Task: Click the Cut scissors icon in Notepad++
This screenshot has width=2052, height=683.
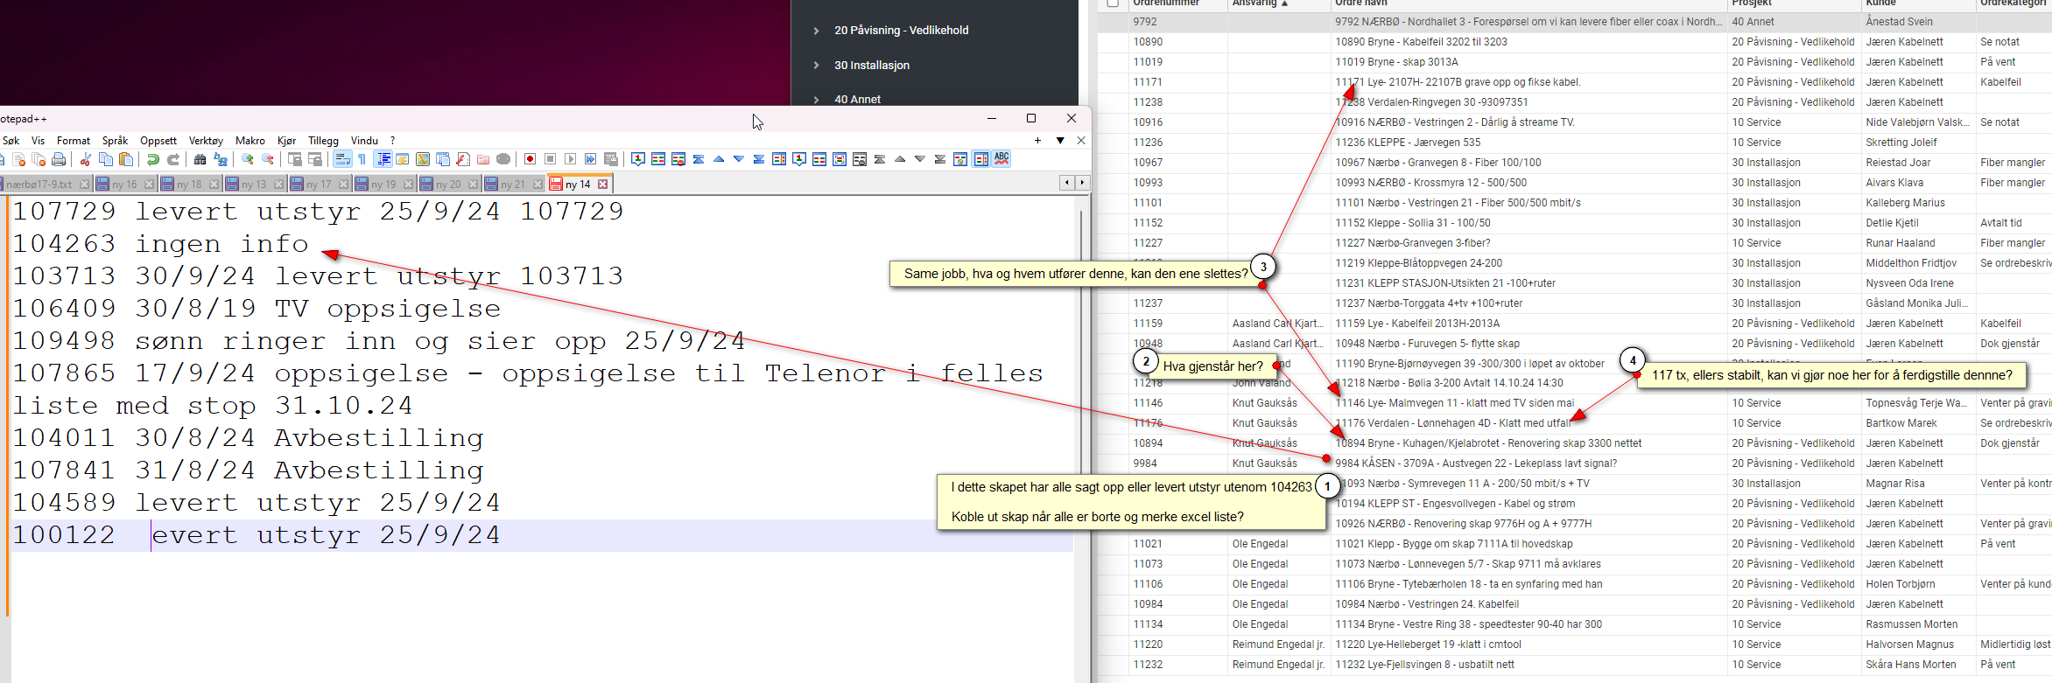Action: click(x=86, y=159)
